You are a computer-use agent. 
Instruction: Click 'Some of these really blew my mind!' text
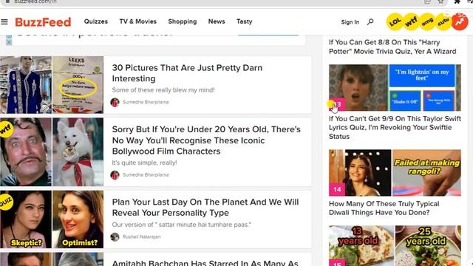click(x=163, y=90)
